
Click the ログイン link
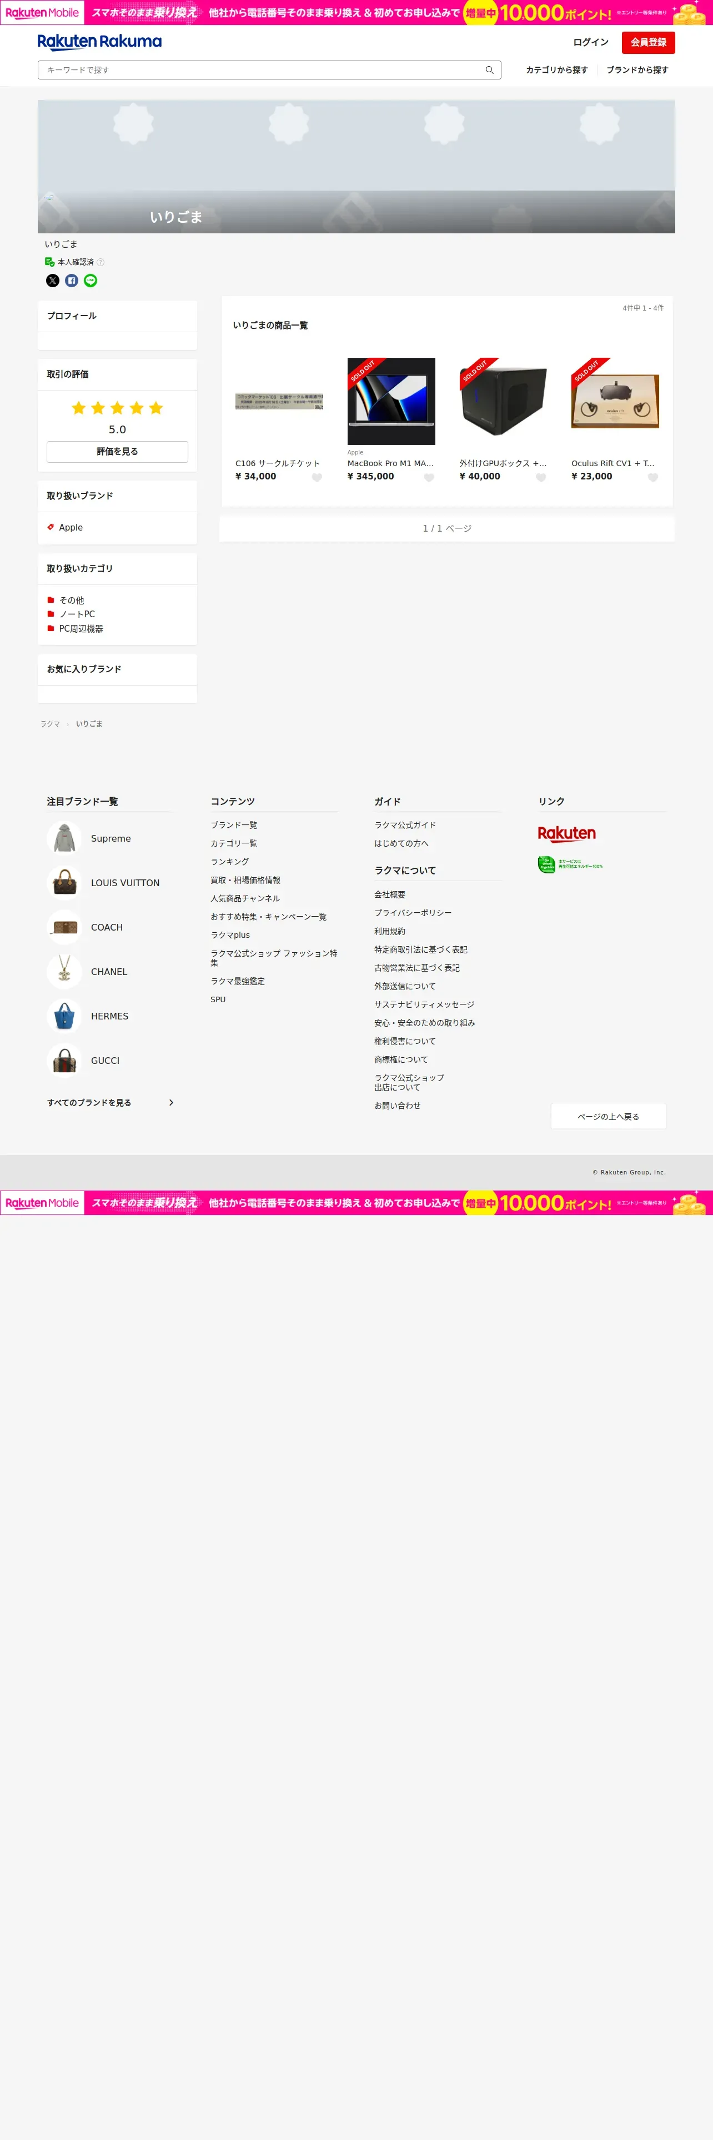click(x=591, y=42)
